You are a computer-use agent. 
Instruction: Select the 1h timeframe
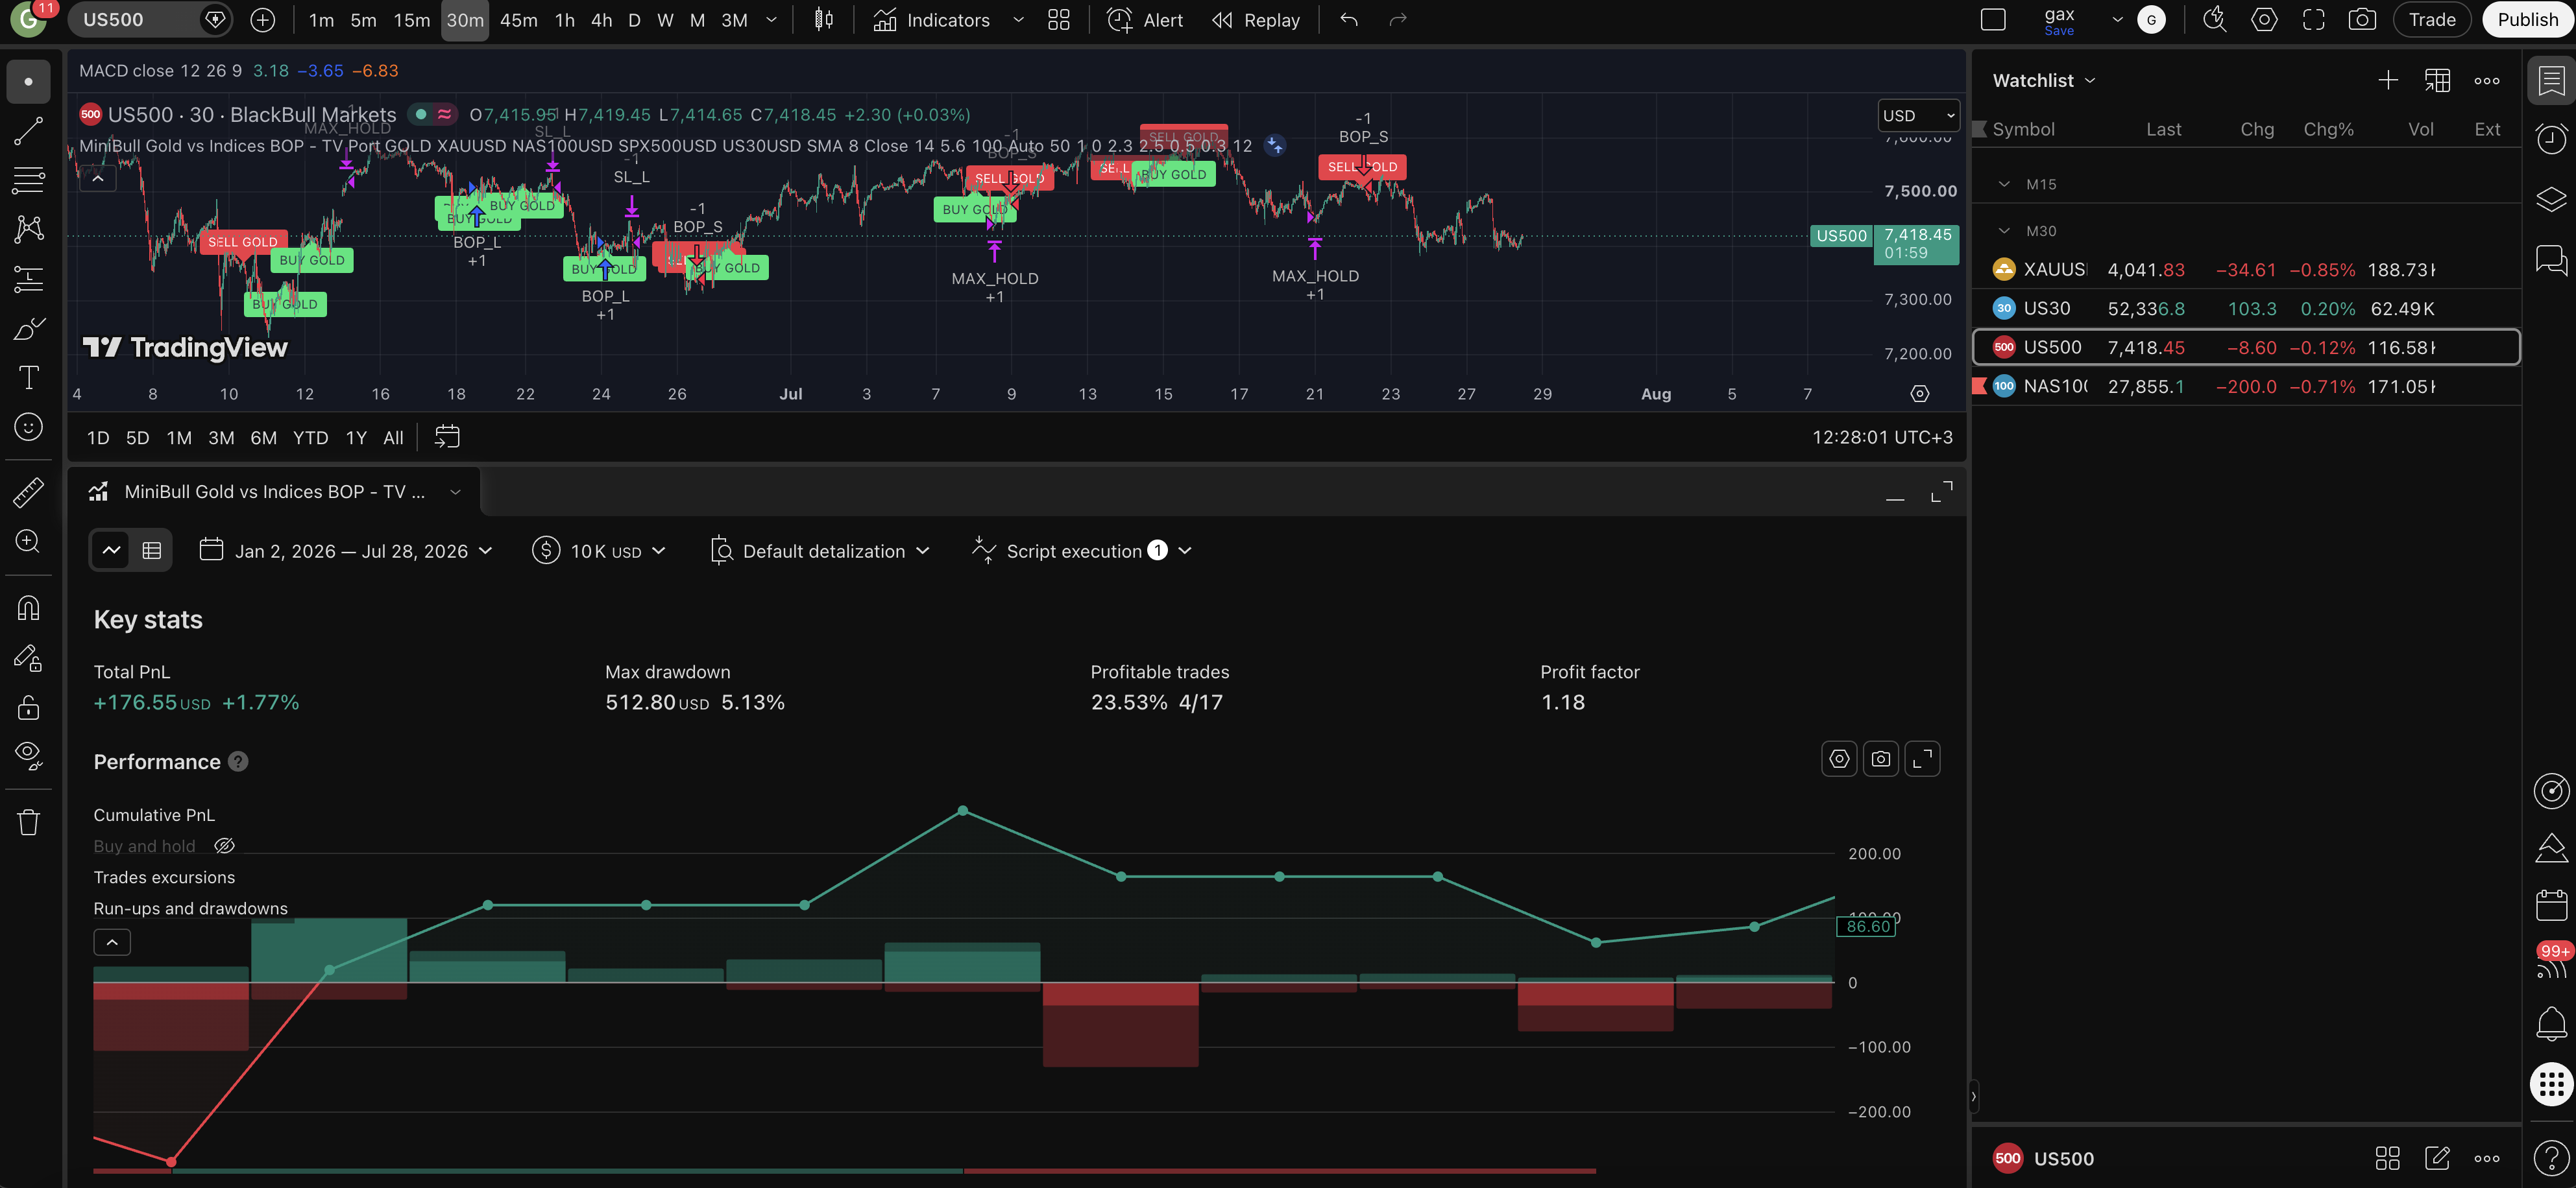[x=565, y=20]
